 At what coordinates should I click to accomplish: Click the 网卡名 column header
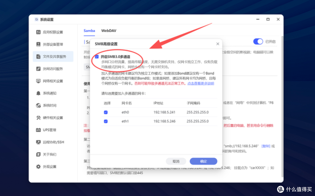coord(127,103)
